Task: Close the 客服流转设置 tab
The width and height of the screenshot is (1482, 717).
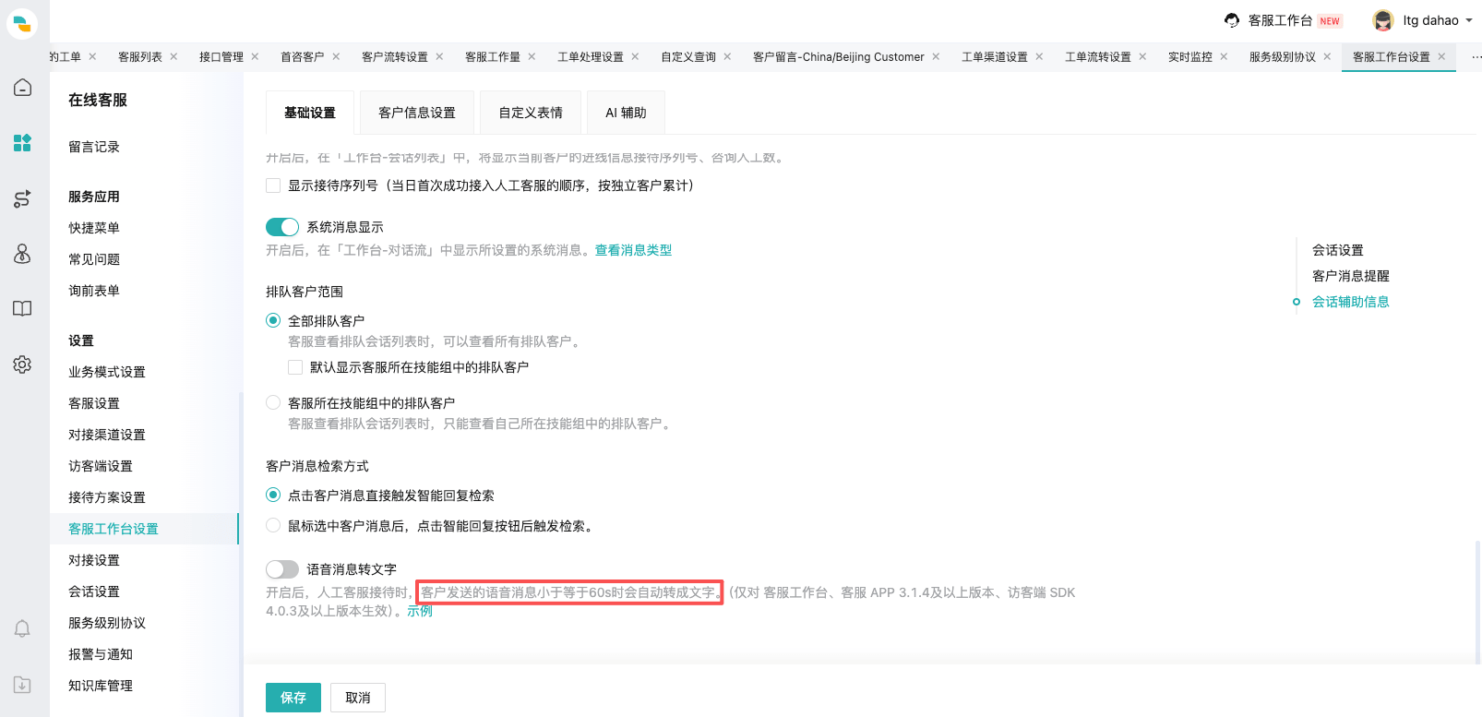Action: pos(439,56)
